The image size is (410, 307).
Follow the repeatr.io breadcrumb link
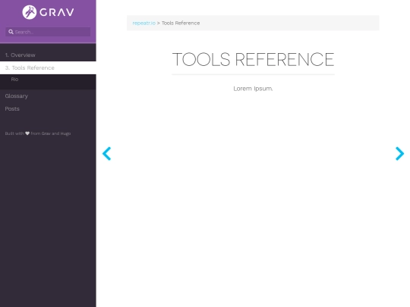(x=143, y=23)
